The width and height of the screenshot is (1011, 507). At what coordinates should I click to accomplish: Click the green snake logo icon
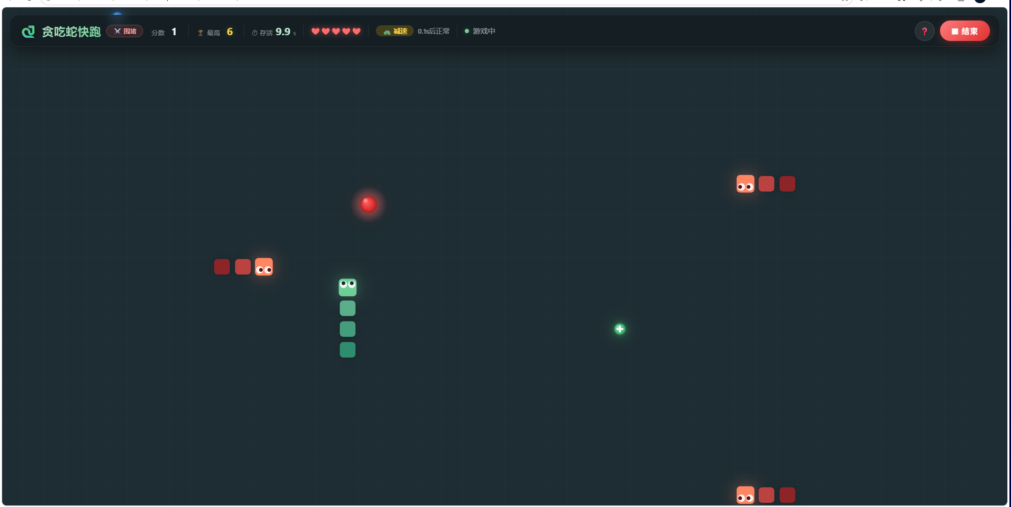[28, 32]
